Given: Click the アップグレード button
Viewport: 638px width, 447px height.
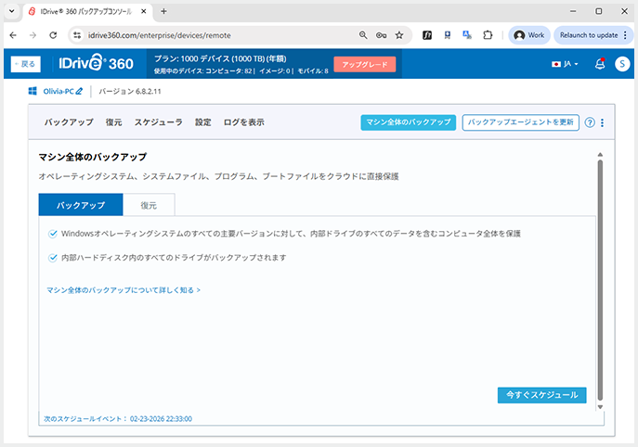Looking at the screenshot, I should pyautogui.click(x=364, y=64).
